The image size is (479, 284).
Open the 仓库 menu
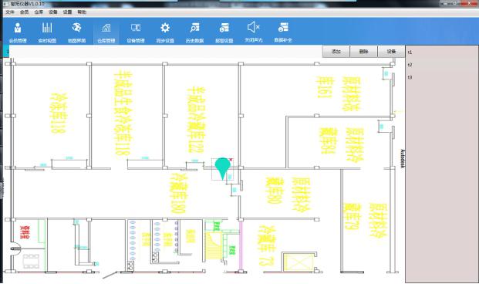(39, 12)
